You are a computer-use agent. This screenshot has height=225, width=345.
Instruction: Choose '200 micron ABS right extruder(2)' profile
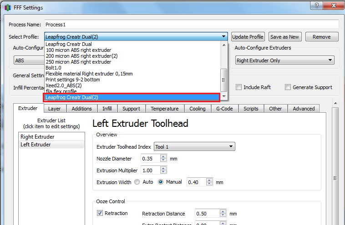132,56
